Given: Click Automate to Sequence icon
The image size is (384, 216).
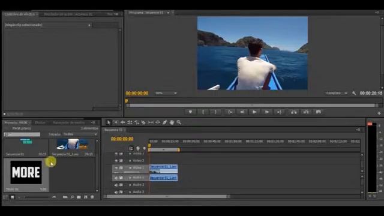Looking at the screenshot, I should point(65,197).
